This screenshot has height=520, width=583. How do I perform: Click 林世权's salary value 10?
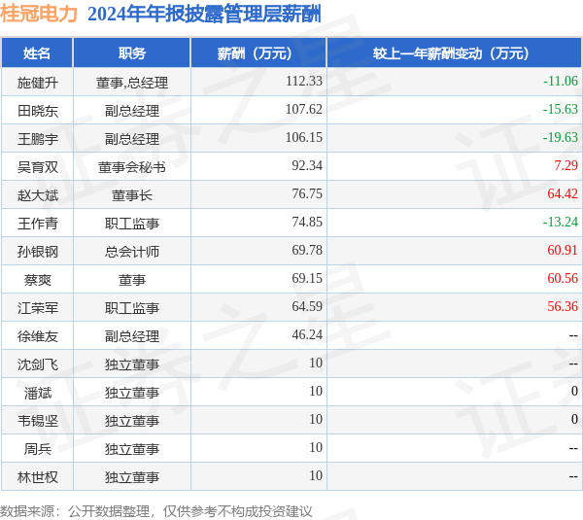coord(316,475)
